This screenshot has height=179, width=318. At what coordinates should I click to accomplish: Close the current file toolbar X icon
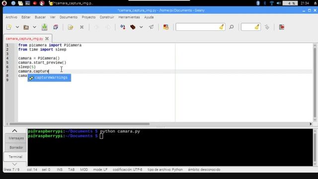pyautogui.click(x=81, y=27)
